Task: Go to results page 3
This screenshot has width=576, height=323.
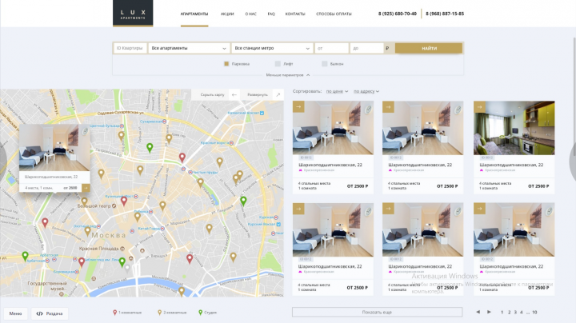Action: pyautogui.click(x=515, y=313)
